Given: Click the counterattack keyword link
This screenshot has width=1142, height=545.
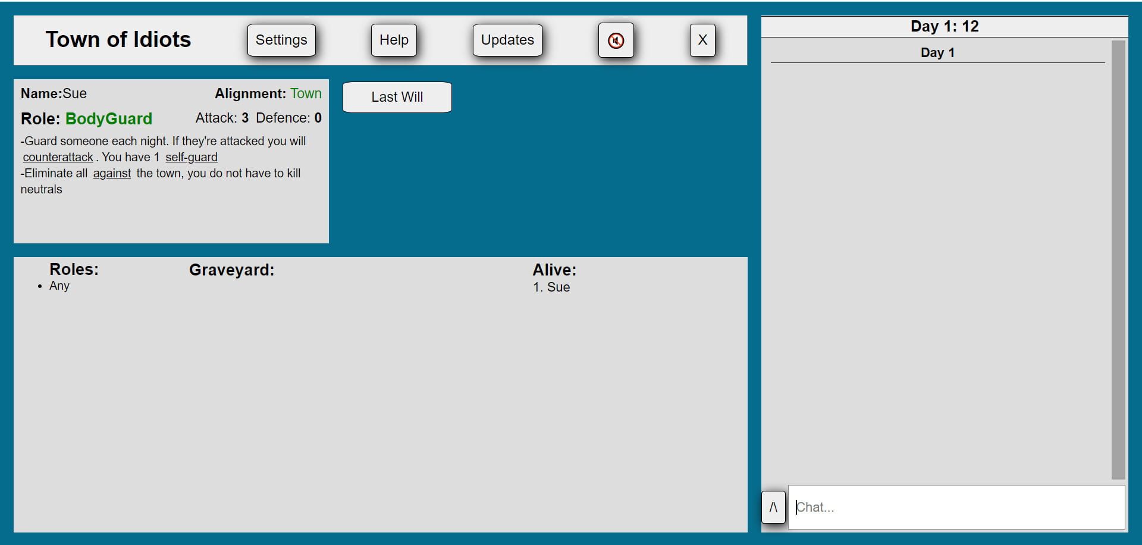Looking at the screenshot, I should coord(58,157).
